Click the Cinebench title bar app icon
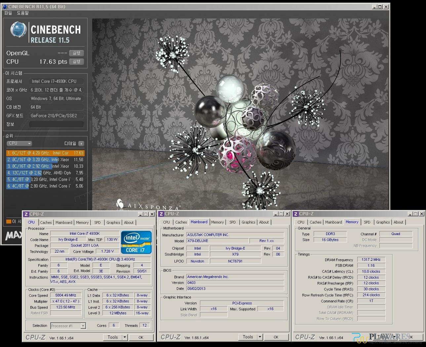This screenshot has width=426, height=347. coord(5,7)
